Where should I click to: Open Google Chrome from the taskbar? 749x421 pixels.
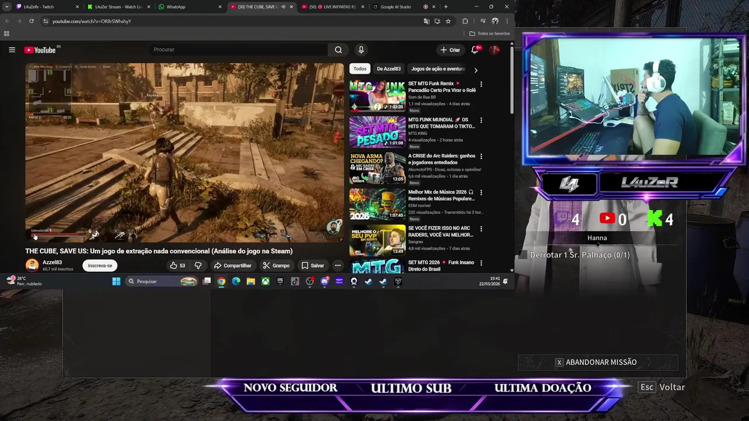click(221, 282)
